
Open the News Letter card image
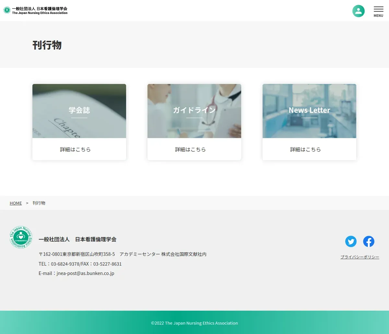(309, 111)
